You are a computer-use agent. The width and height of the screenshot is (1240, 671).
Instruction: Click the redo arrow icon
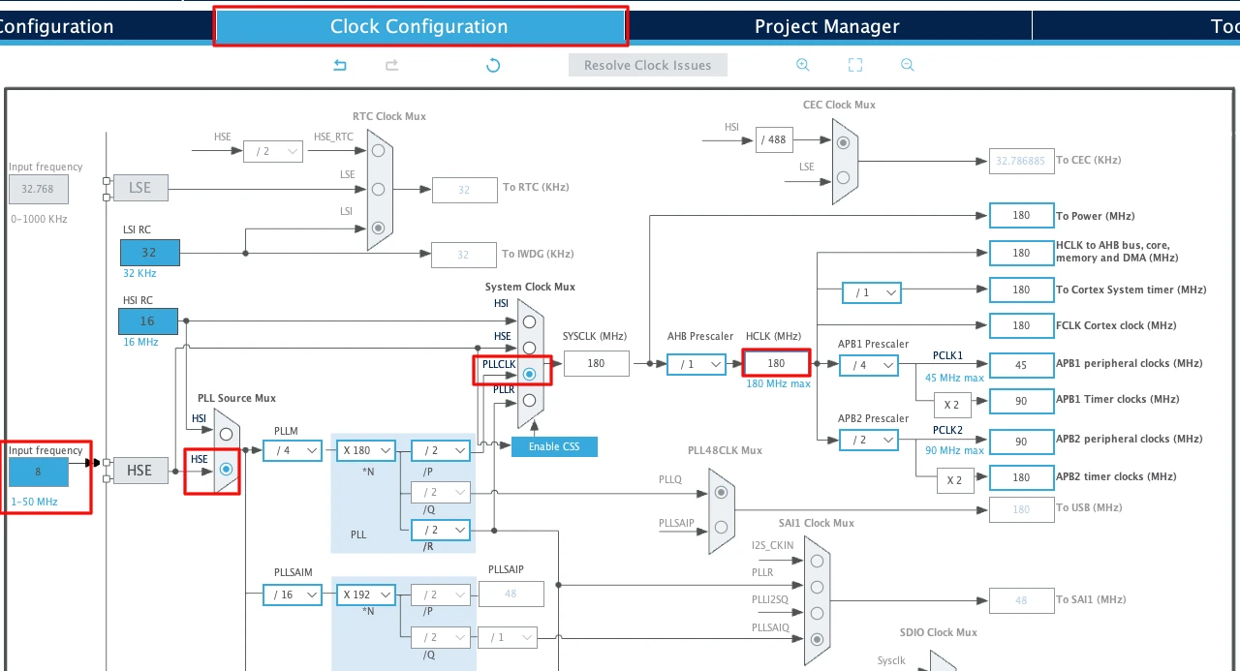point(392,65)
